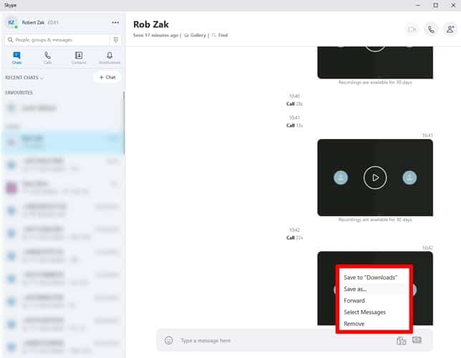
Task: Click the contact card icon in the message bar
Action: (417, 340)
